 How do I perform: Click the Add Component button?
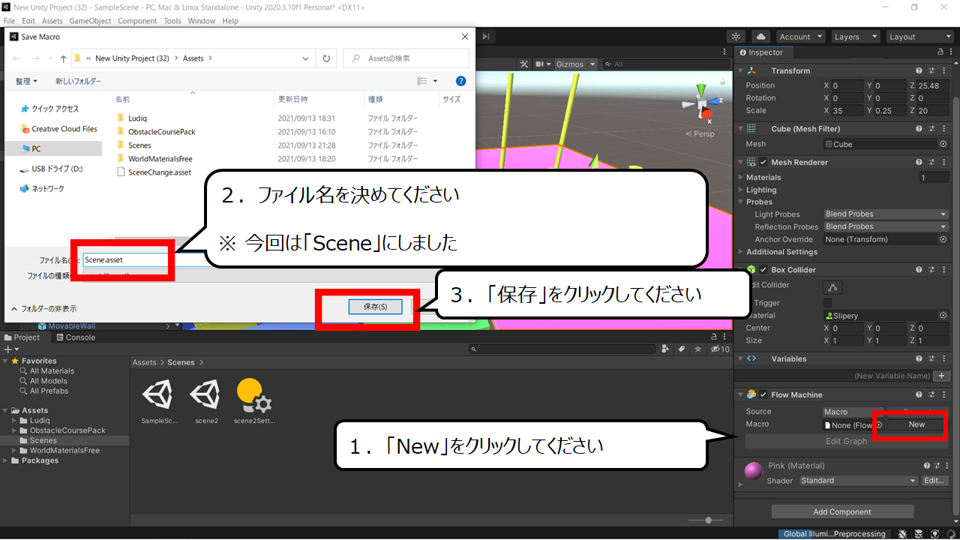tap(842, 511)
